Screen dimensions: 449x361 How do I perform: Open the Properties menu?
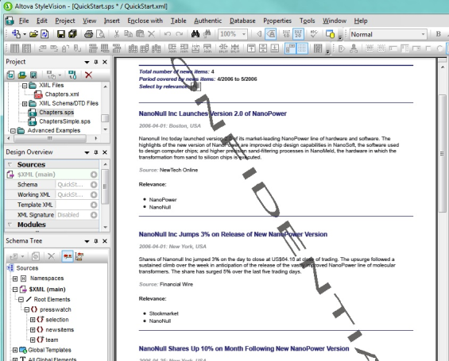277,21
